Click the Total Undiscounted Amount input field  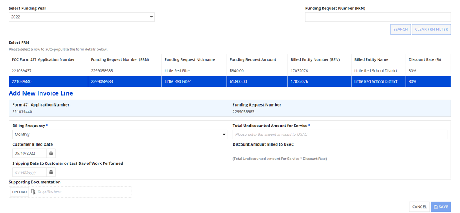(340, 134)
